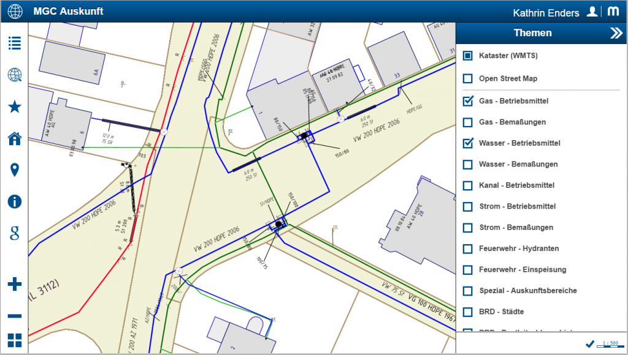Click the Google search 'g' icon
Viewport: 628px width, 355px height.
coord(15,233)
